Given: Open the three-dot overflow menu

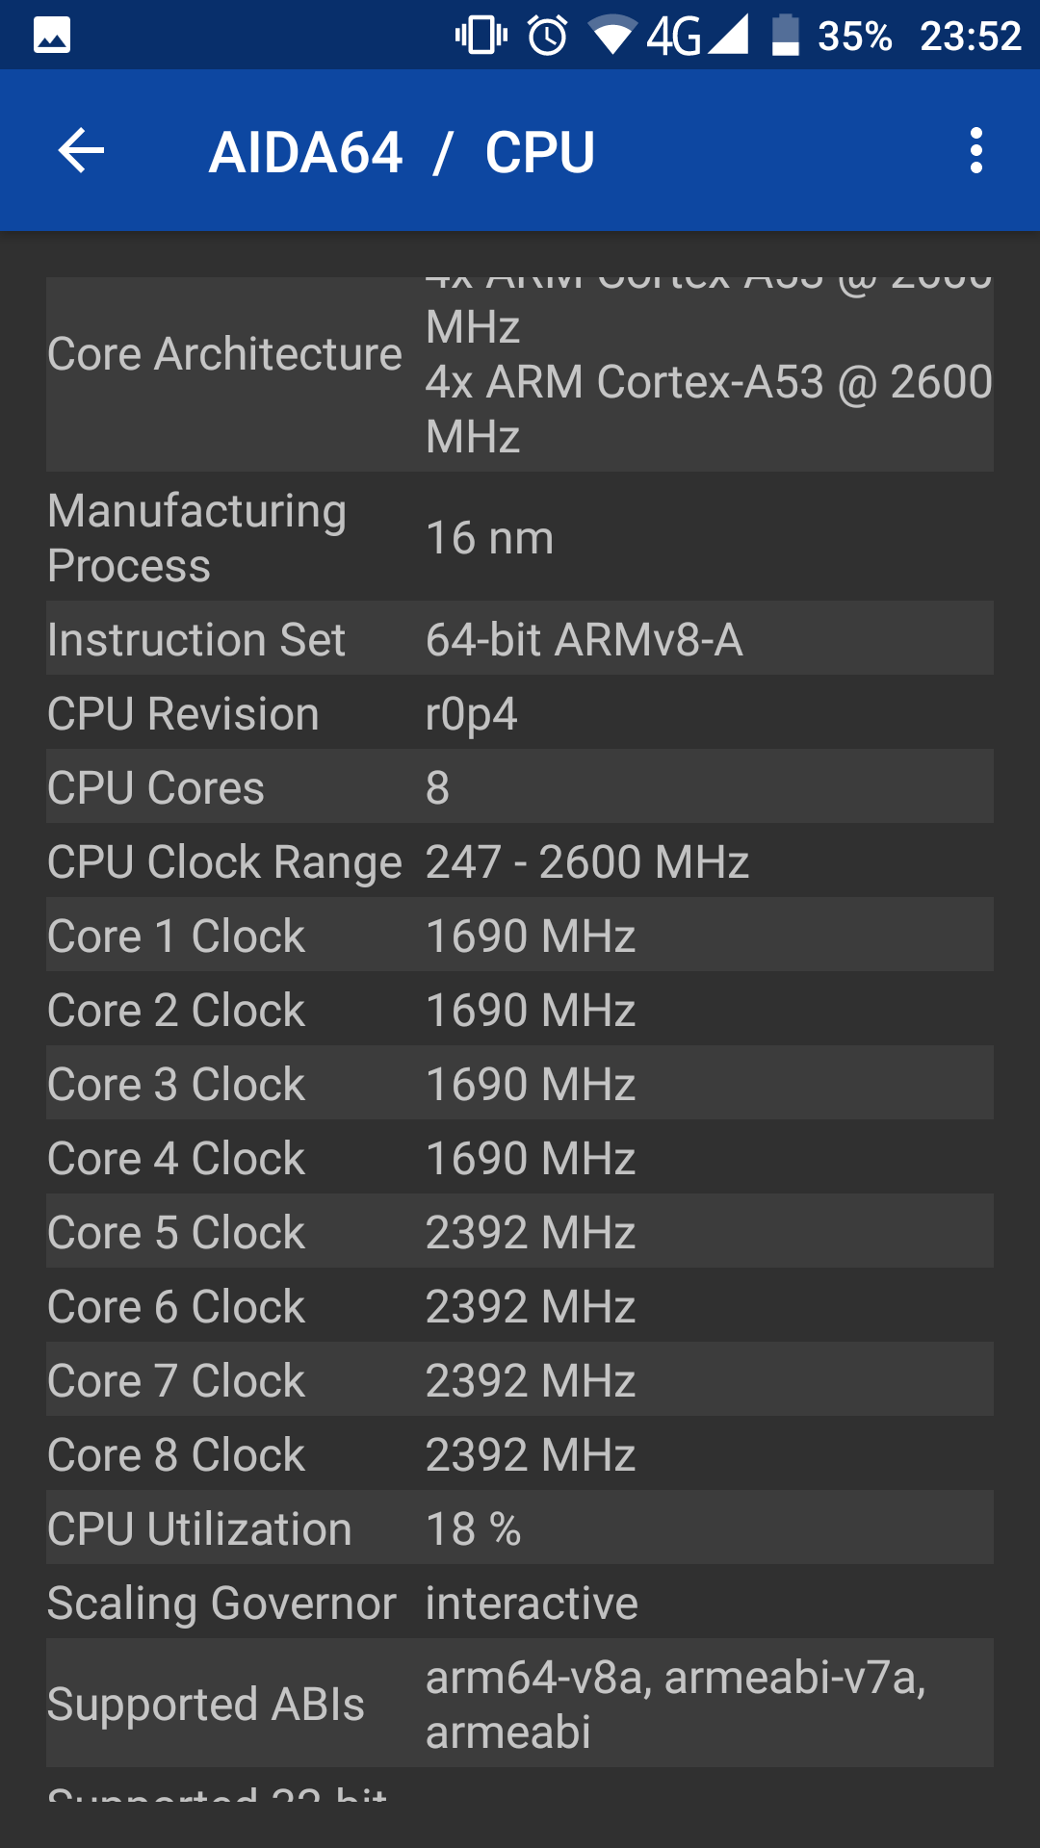Looking at the screenshot, I should pyautogui.click(x=975, y=151).
